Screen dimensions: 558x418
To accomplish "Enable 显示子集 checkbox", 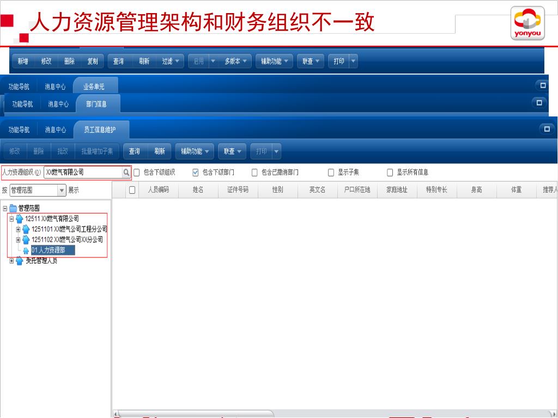I will (x=331, y=173).
